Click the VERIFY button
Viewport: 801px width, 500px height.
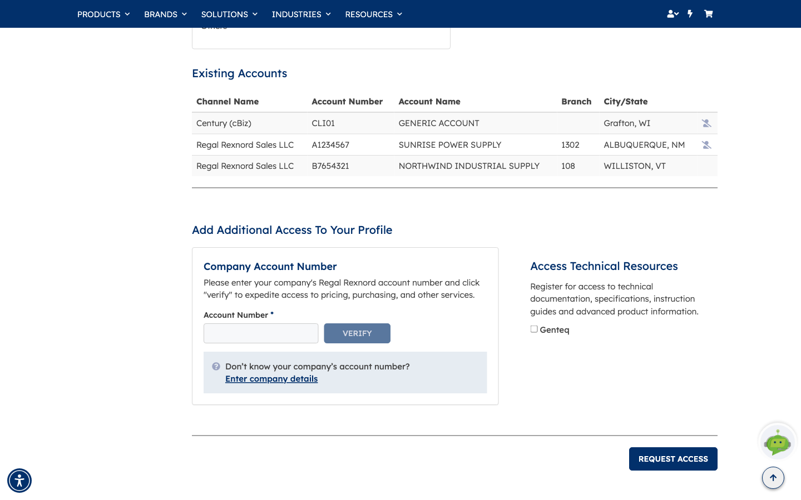tap(357, 333)
